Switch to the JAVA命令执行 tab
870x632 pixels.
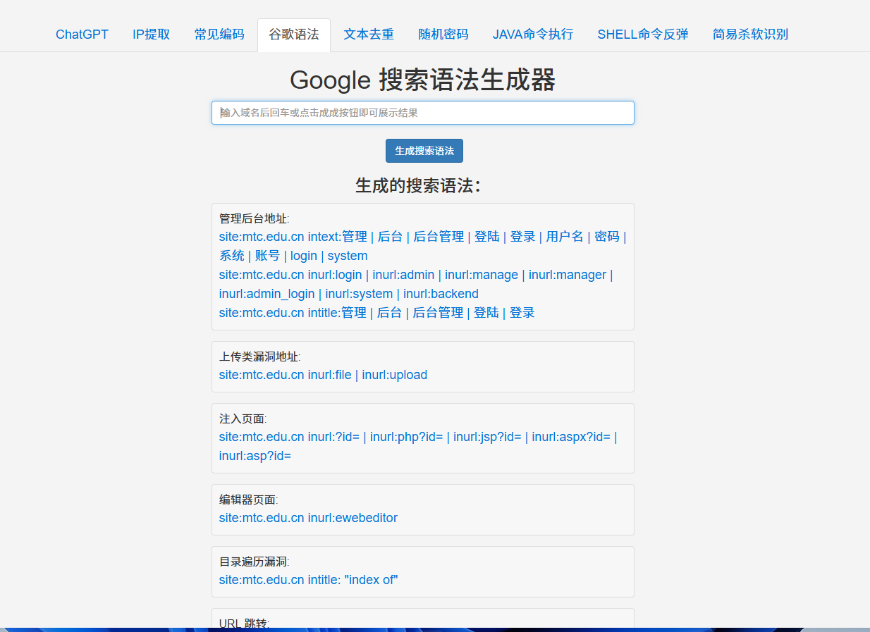coord(533,35)
